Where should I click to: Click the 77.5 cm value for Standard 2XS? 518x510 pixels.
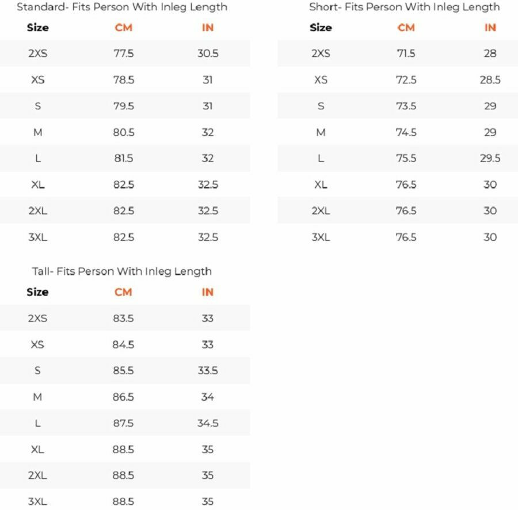click(123, 53)
